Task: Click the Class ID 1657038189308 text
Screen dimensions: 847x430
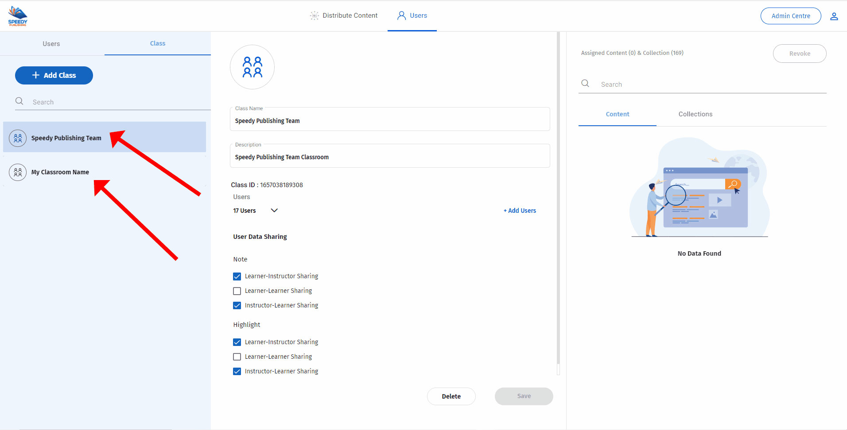Action: pos(267,185)
